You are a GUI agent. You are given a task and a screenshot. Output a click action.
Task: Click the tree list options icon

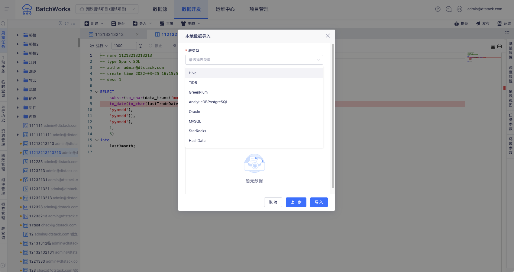coord(73,23)
